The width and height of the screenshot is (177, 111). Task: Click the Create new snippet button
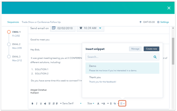click(x=151, y=49)
